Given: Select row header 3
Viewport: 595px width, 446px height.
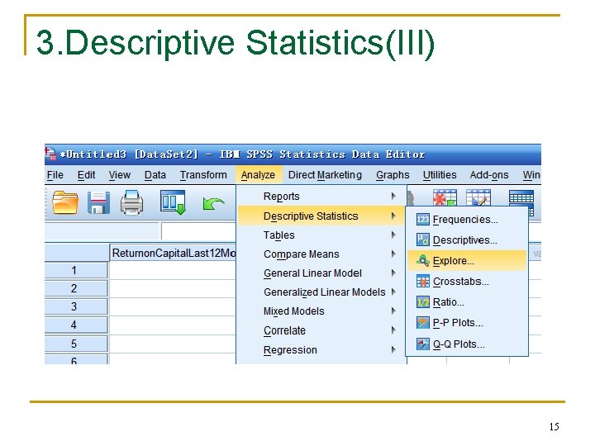Looking at the screenshot, I should [x=76, y=306].
